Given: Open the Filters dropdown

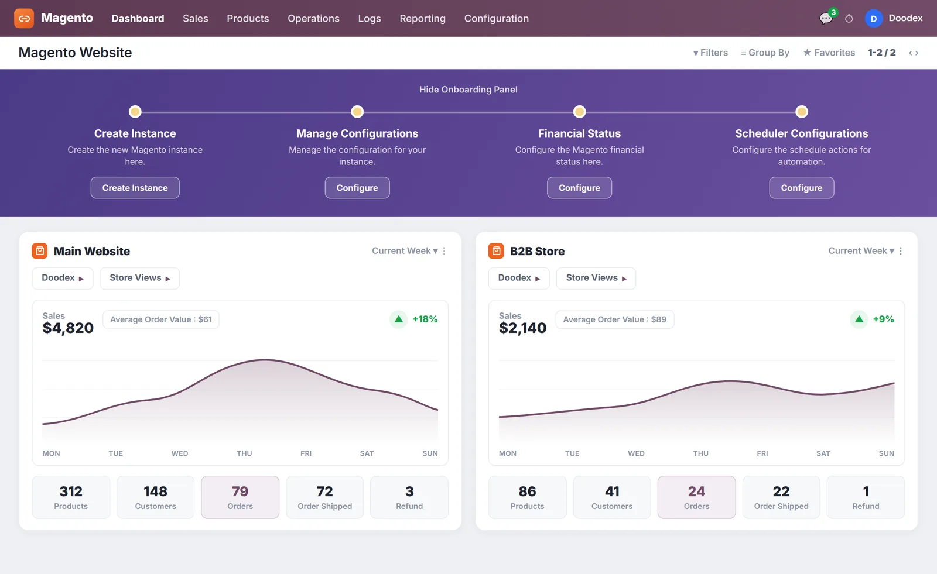Looking at the screenshot, I should click(710, 53).
